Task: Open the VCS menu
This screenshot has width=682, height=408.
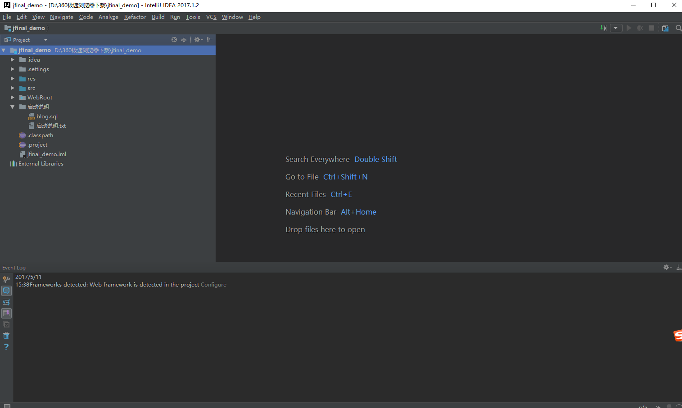Action: click(211, 17)
